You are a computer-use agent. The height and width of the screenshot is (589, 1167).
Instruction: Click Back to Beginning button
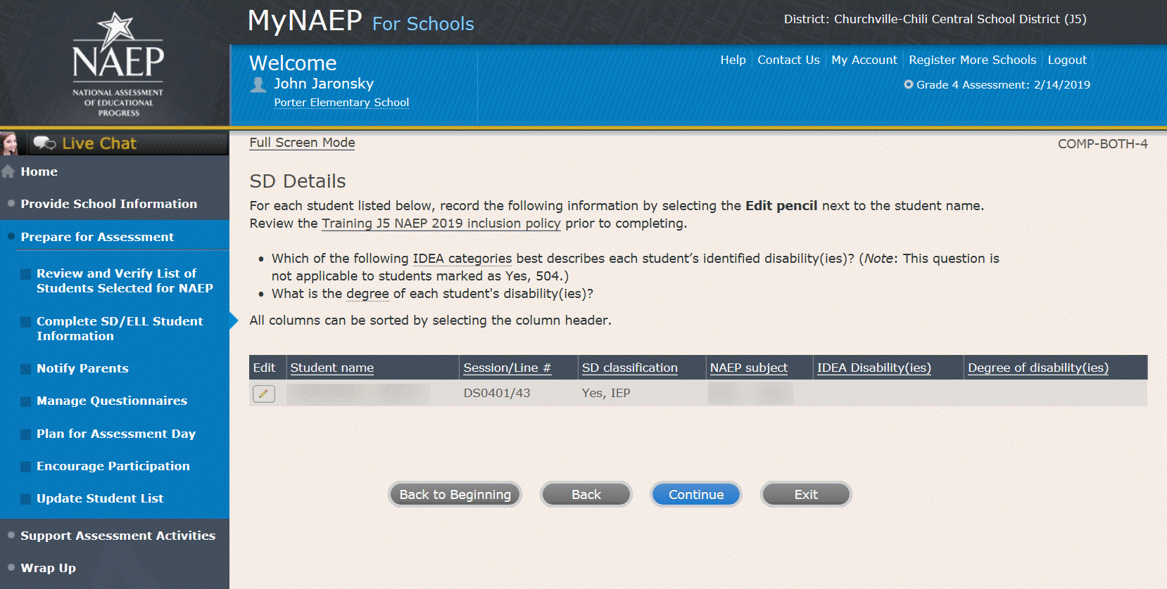(x=455, y=495)
